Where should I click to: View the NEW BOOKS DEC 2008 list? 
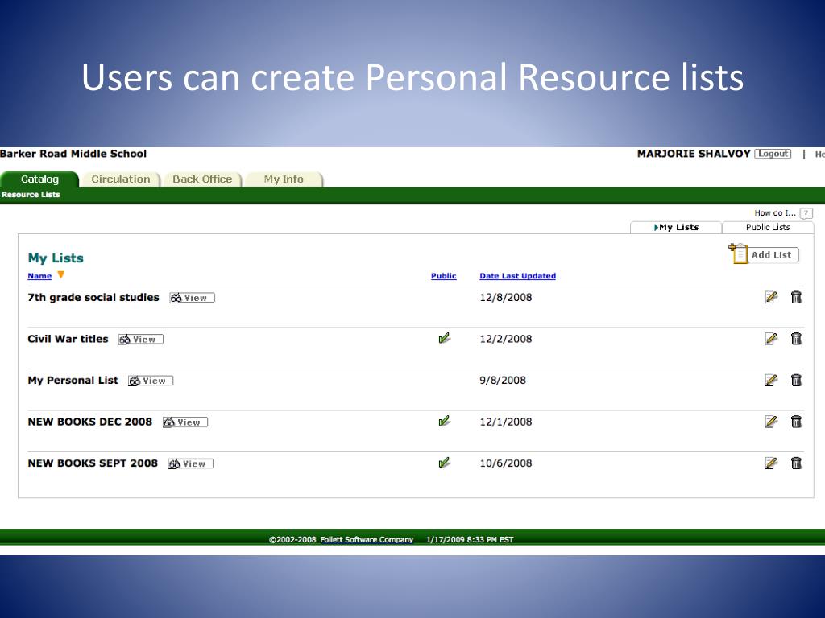pos(185,422)
